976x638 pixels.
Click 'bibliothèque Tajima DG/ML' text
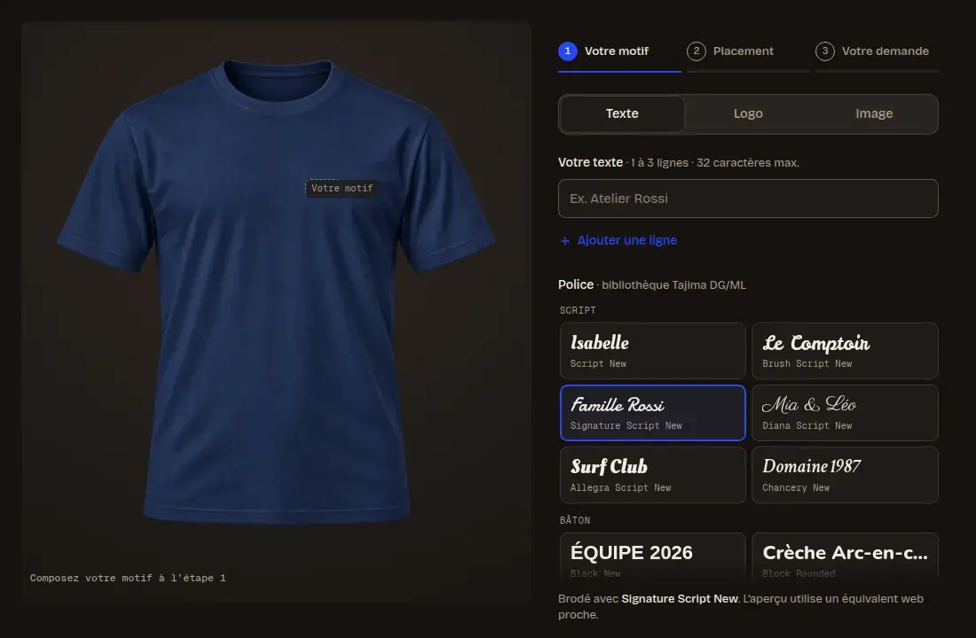673,285
